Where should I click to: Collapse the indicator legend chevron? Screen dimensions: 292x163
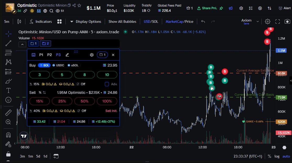tap(22, 44)
